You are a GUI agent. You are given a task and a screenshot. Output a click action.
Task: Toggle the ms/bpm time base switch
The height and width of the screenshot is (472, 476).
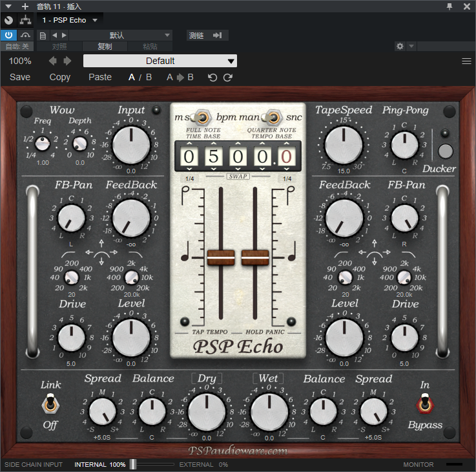tap(202, 117)
